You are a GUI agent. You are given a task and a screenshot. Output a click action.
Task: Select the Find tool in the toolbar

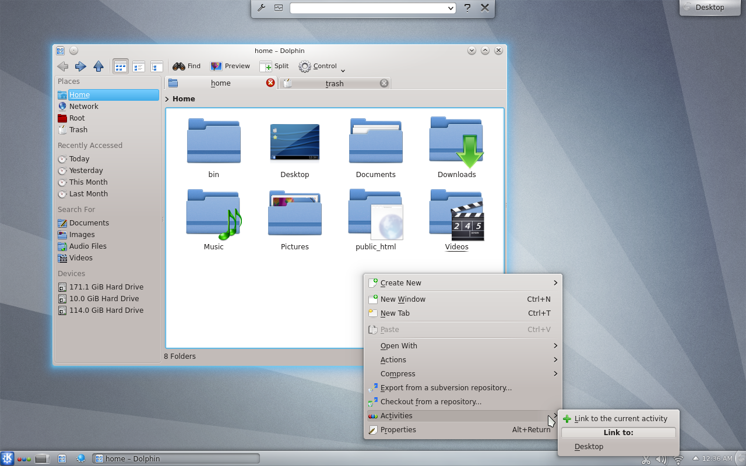click(x=186, y=66)
